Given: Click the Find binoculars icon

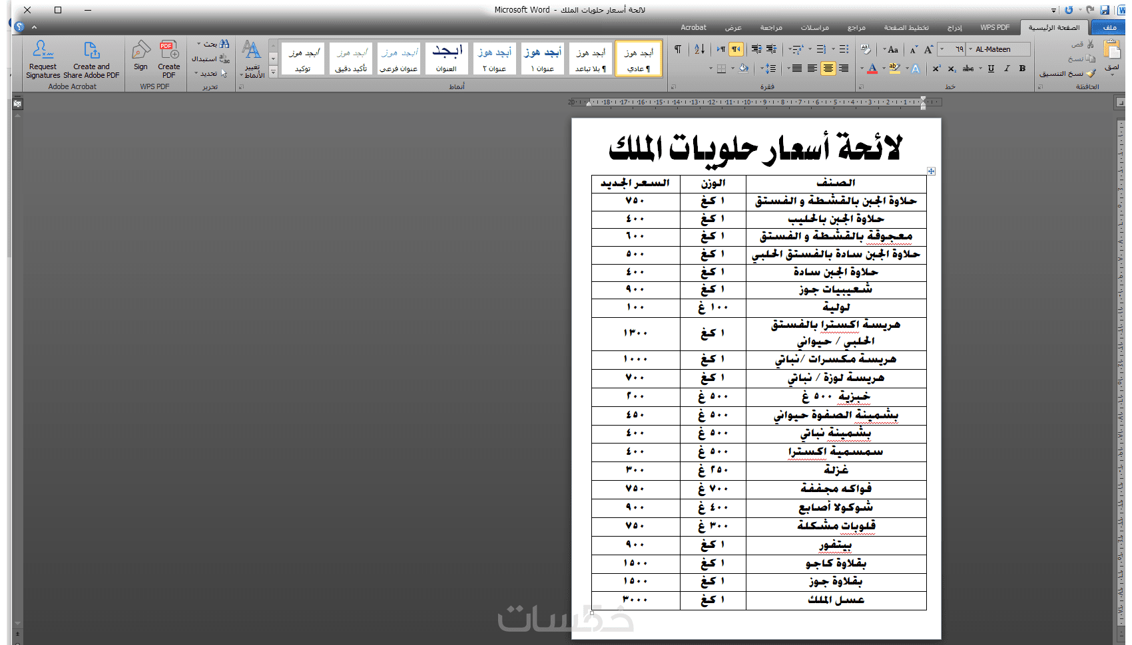Looking at the screenshot, I should pos(224,44).
